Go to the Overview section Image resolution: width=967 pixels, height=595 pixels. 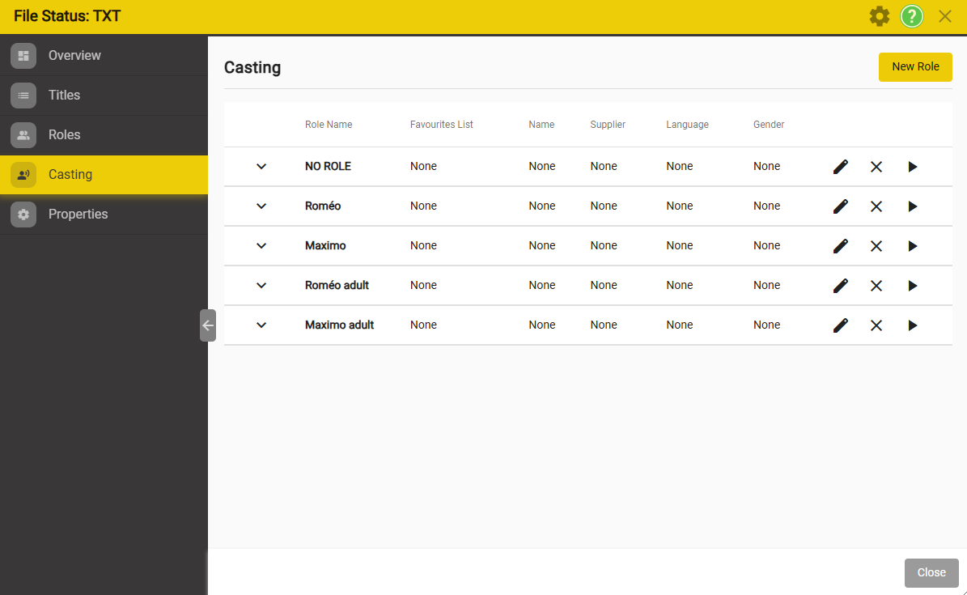tap(74, 56)
